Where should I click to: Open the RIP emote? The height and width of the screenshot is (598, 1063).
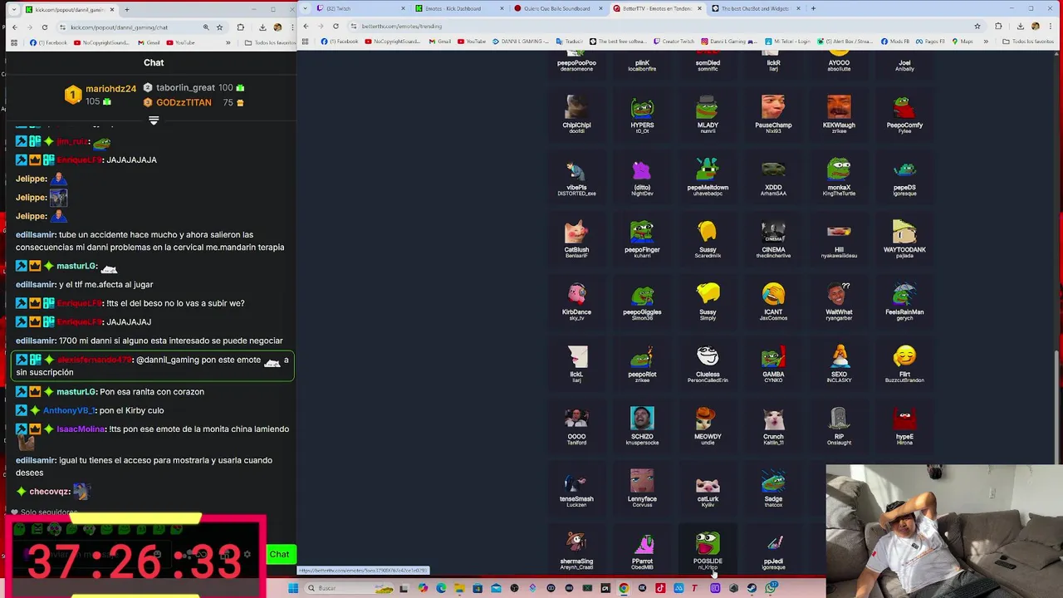pos(839,426)
